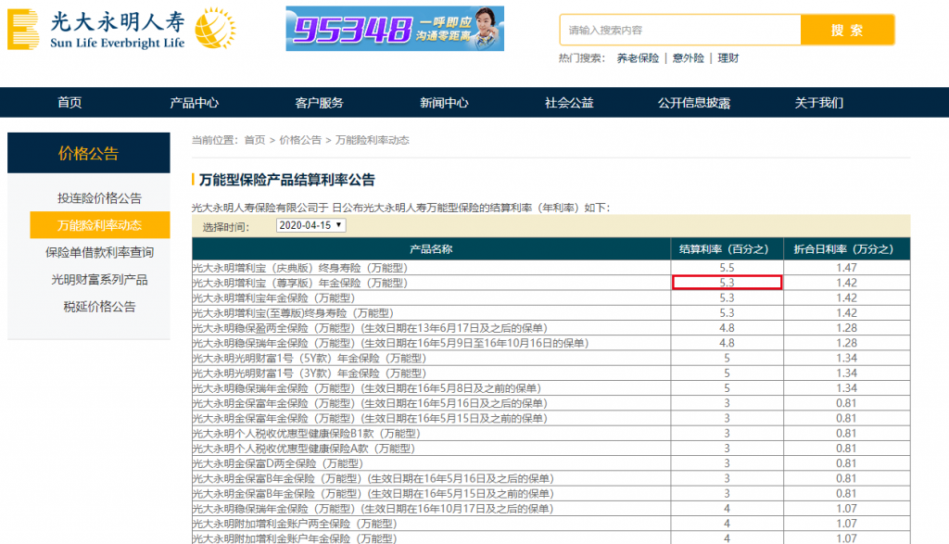
Task: Click the 5.5 settlement rate cell
Action: 727,268
